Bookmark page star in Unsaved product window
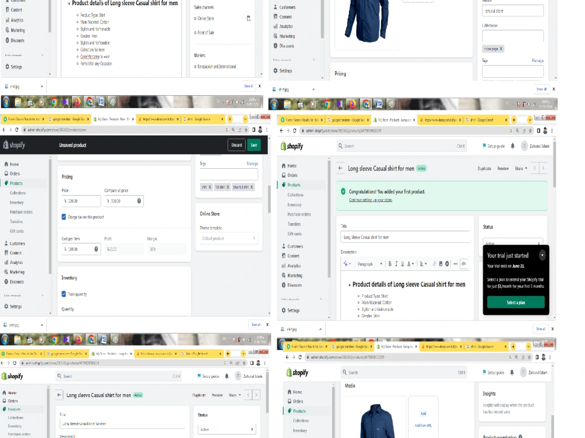 (x=246, y=130)
